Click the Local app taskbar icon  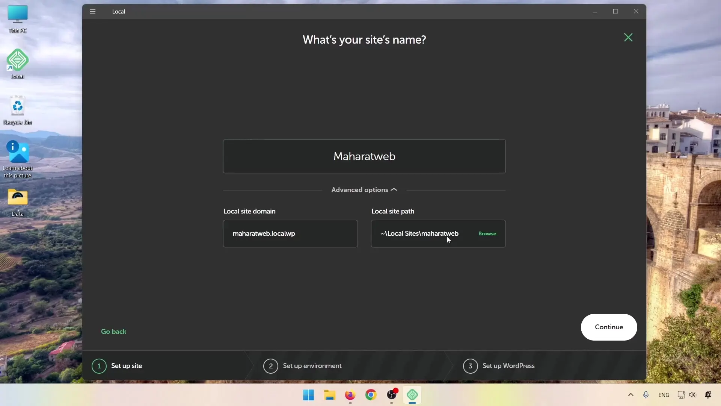click(412, 395)
